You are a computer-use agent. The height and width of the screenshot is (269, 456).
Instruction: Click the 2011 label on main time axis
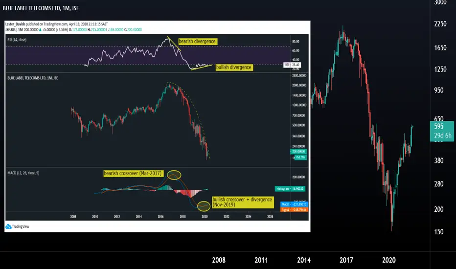tap(261, 260)
